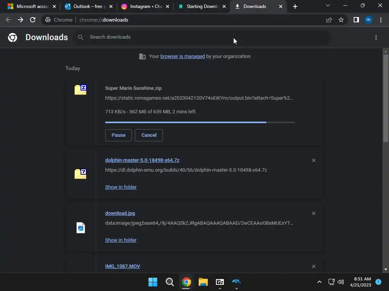Open the IMG_1087.MOV file link
Viewport: 389px width, 291px height.
pos(123,266)
